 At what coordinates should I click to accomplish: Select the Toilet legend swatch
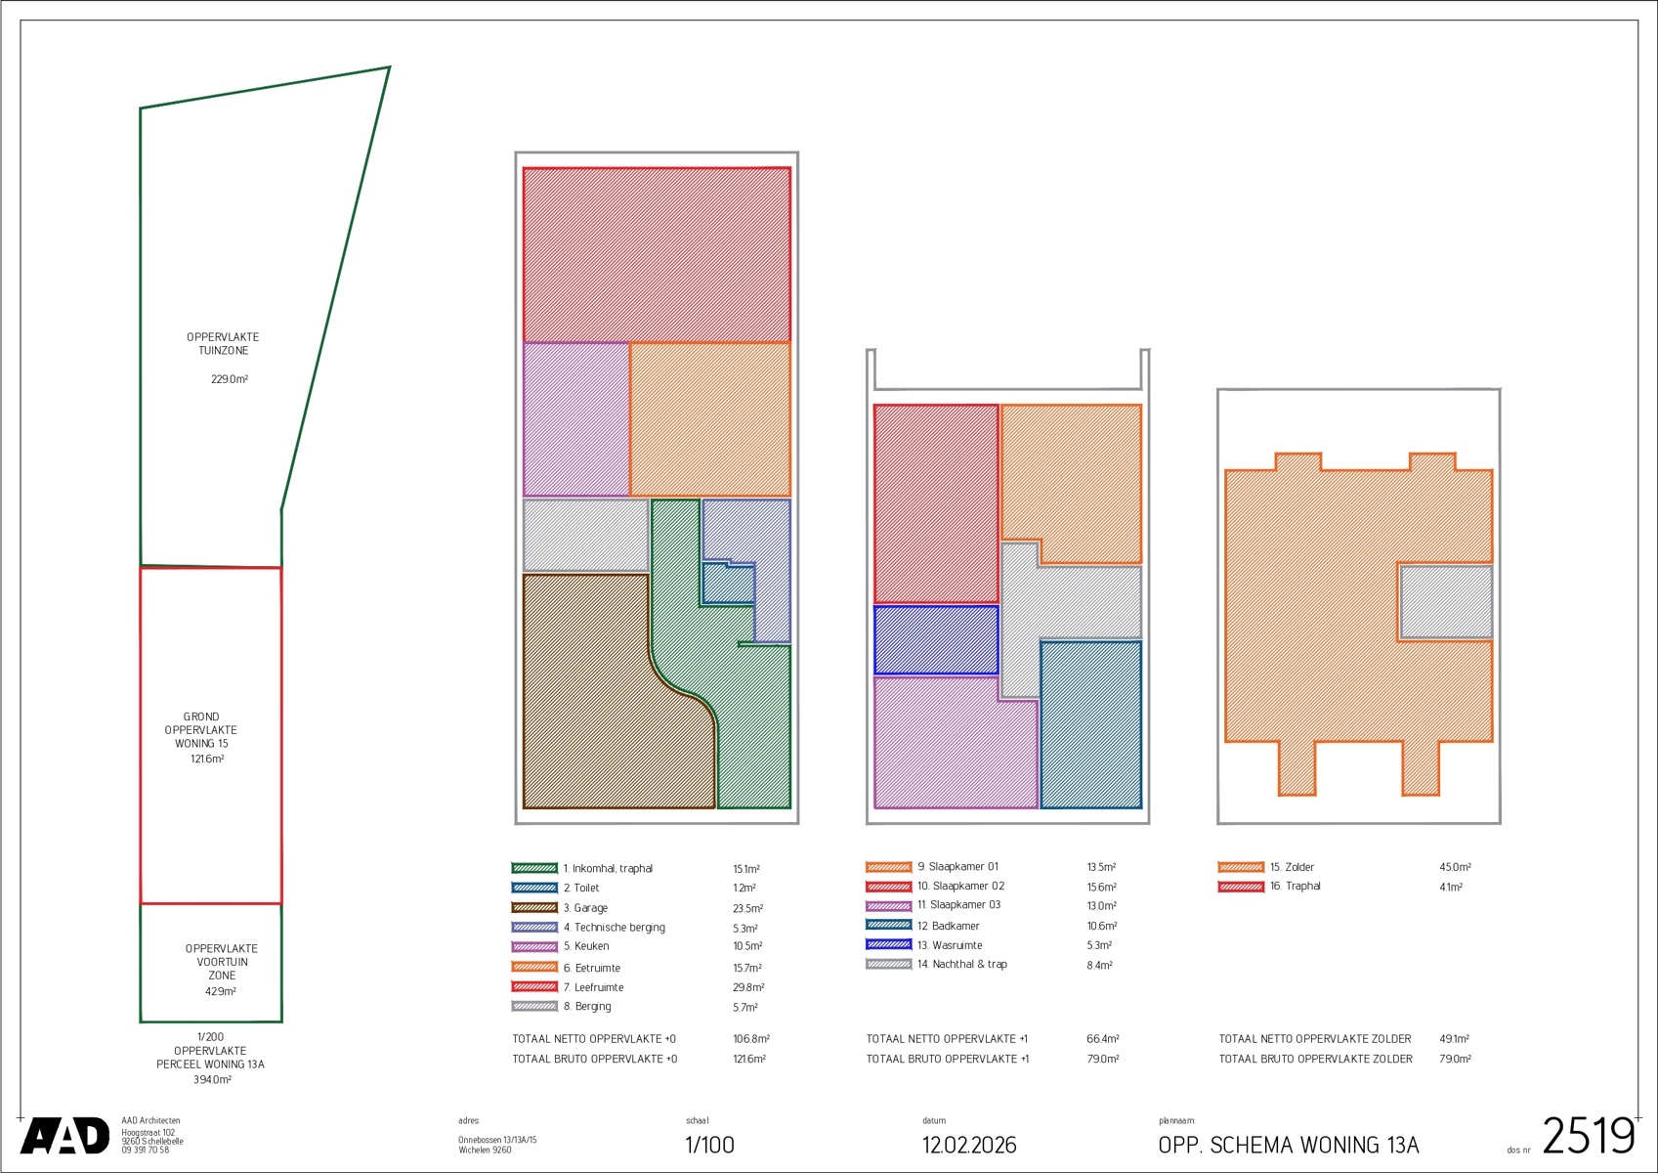click(x=534, y=888)
